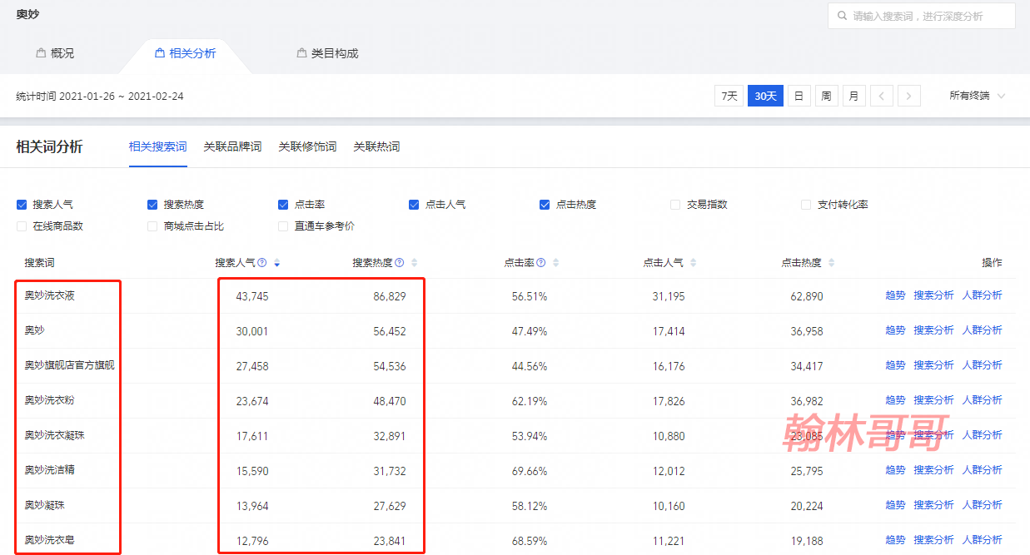1030x555 pixels.
Task: Go to previous period arrow
Action: (881, 96)
